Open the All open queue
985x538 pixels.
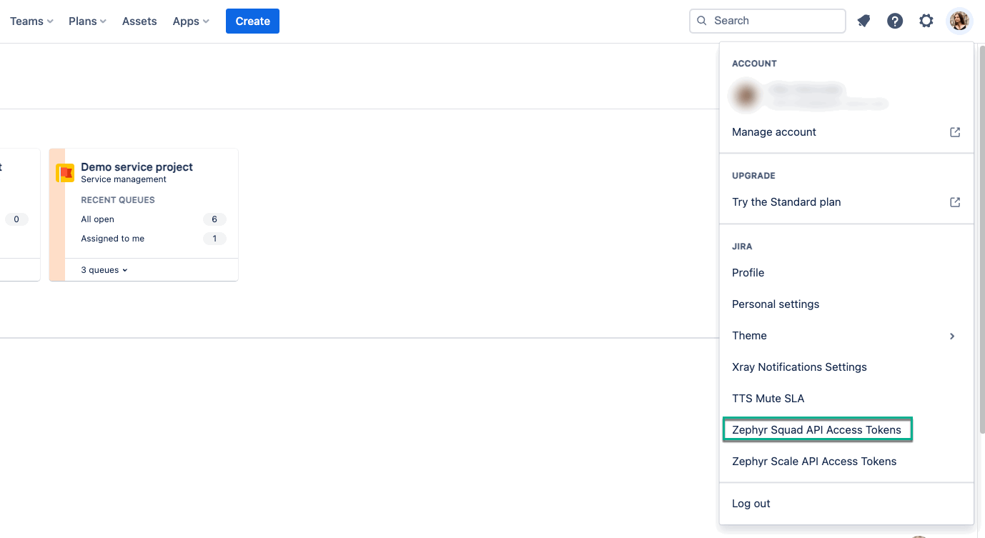pyautogui.click(x=97, y=219)
